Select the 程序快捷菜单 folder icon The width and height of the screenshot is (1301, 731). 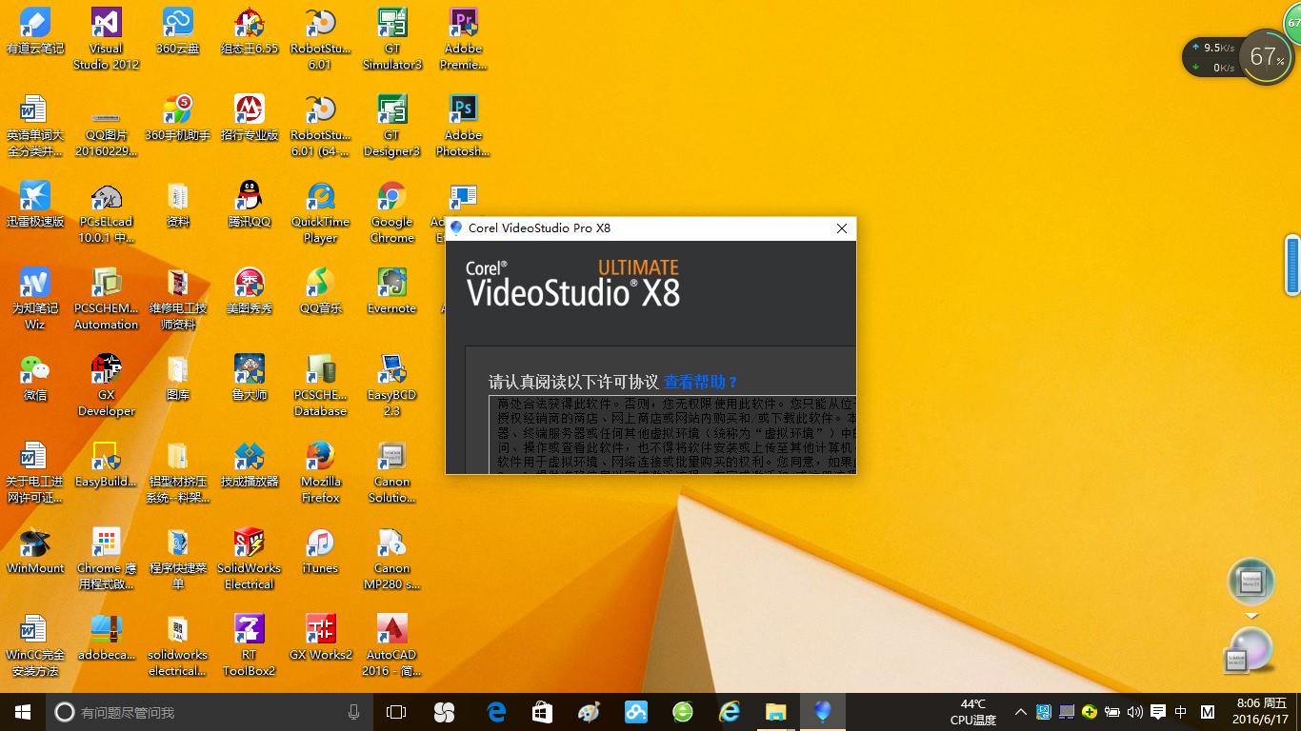coord(178,559)
